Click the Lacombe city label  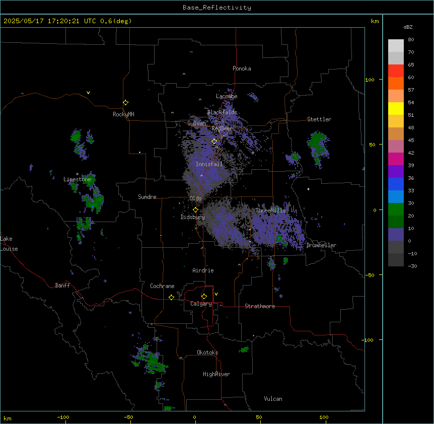pyautogui.click(x=227, y=96)
